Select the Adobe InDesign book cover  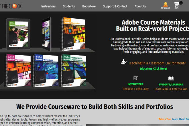pos(18,70)
